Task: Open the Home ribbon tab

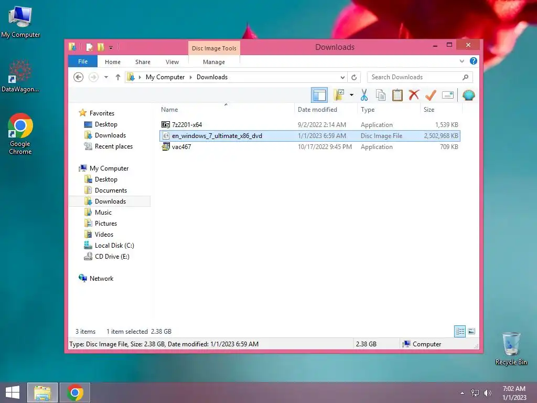Action: click(x=113, y=62)
